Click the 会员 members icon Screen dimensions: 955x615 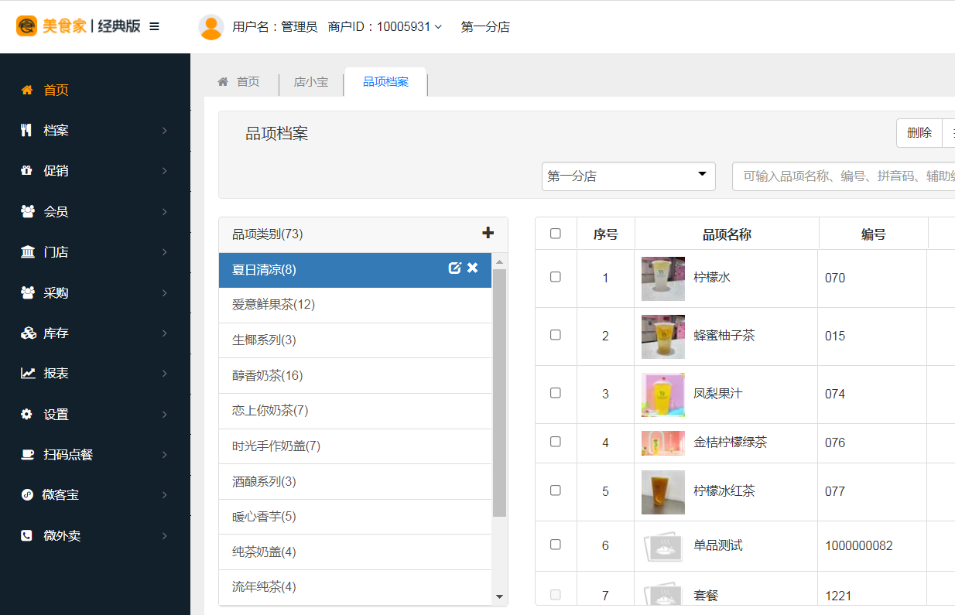(28, 211)
